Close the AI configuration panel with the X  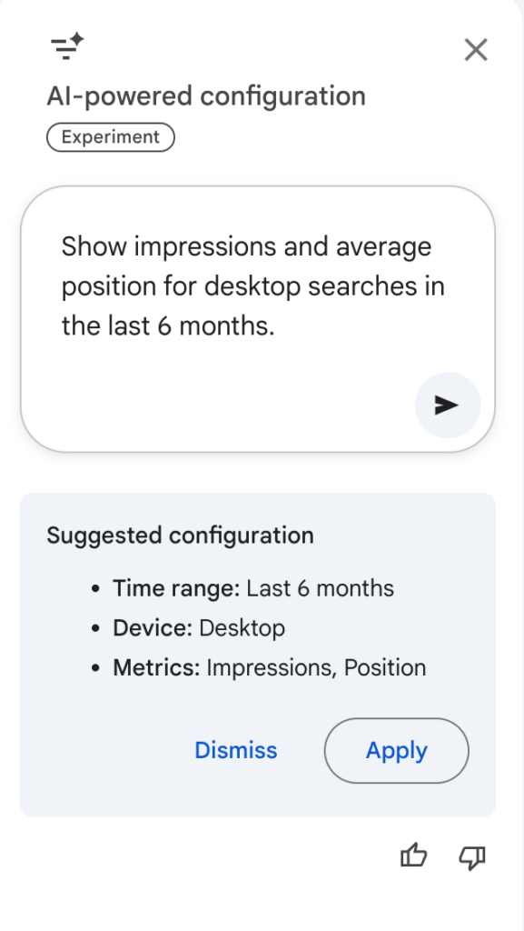475,50
